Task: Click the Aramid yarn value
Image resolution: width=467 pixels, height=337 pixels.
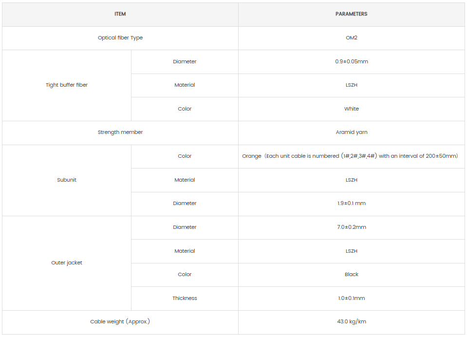Action: (351, 132)
